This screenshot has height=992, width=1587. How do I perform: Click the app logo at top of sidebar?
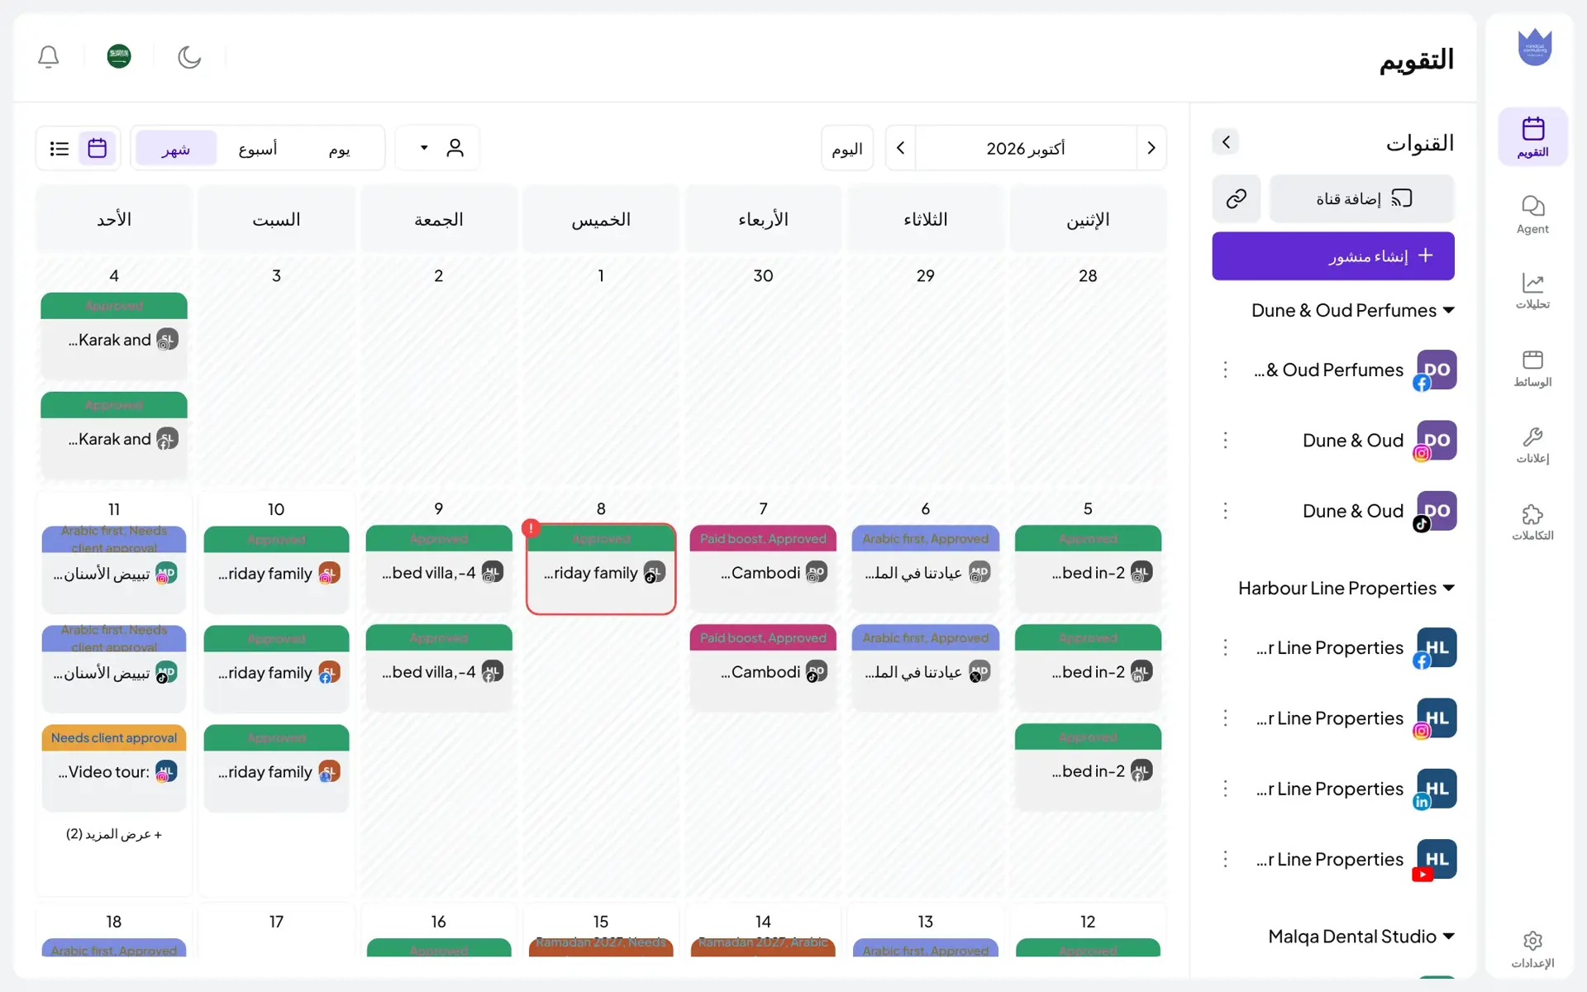[x=1534, y=47]
